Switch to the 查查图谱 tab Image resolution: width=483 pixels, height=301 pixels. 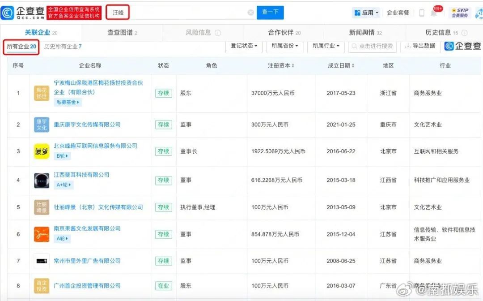(x=122, y=32)
